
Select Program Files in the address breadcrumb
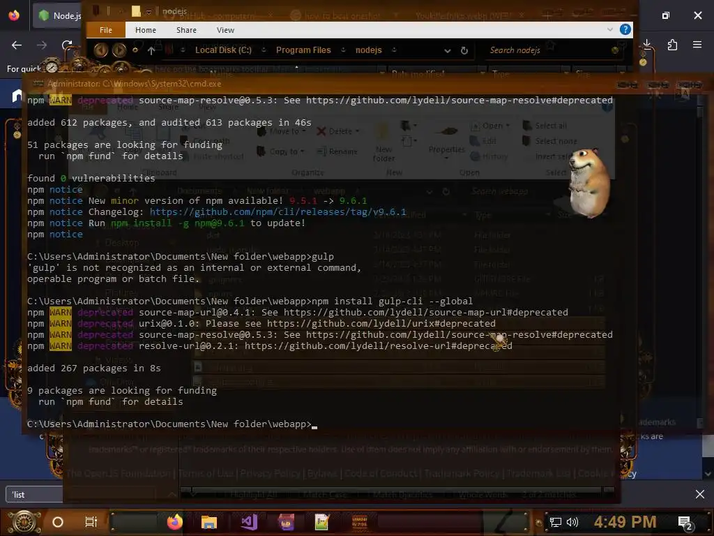pos(303,50)
